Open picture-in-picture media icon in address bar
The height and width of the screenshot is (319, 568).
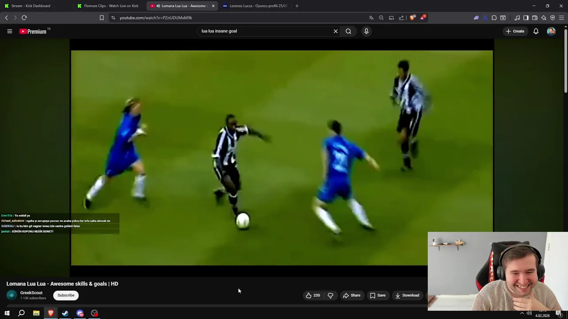click(391, 18)
